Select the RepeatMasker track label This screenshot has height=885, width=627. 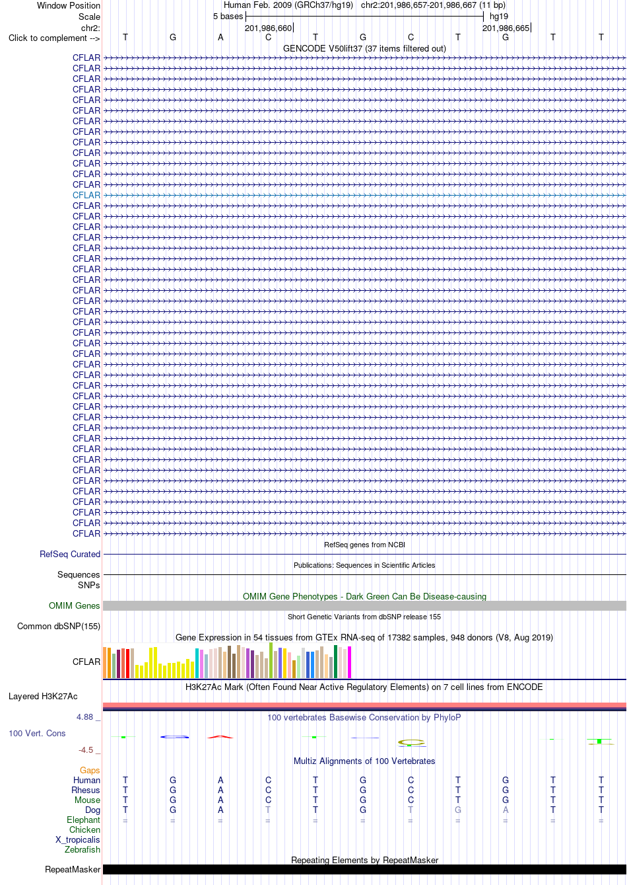73,869
